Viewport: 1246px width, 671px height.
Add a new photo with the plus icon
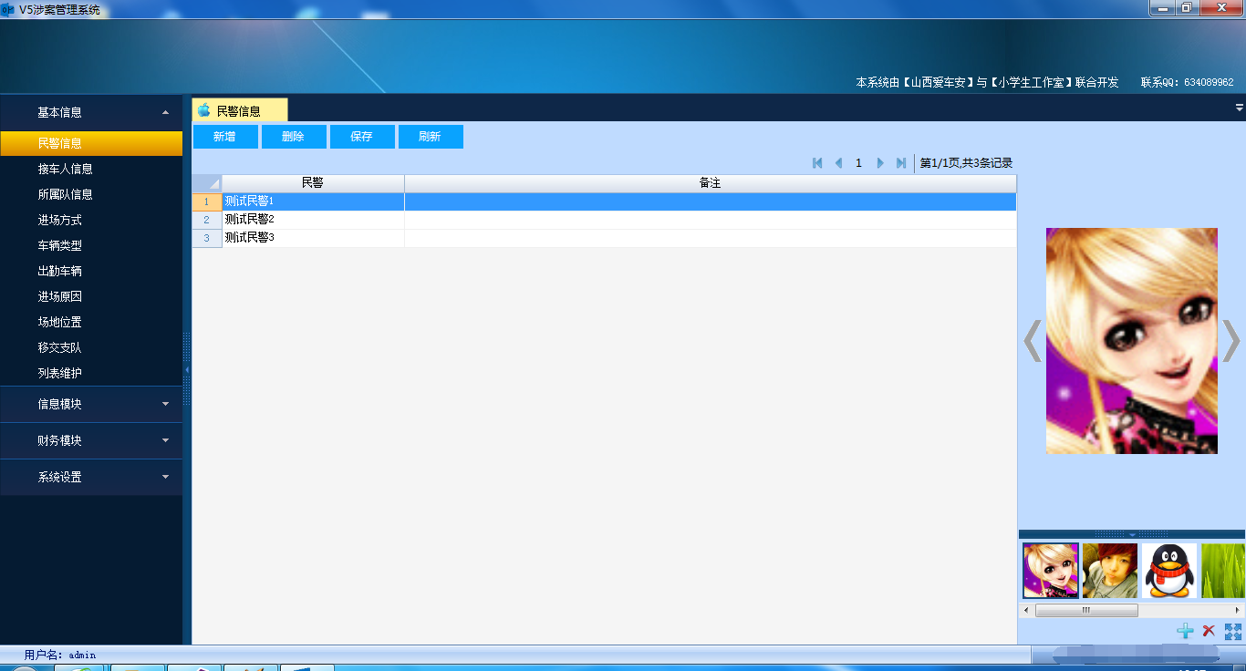click(x=1185, y=631)
